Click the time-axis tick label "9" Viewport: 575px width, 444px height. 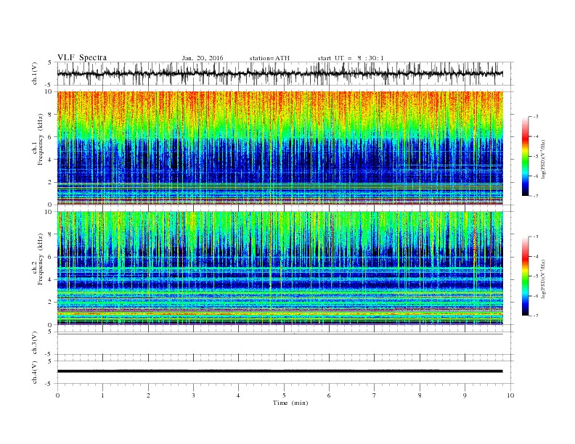[x=465, y=395]
